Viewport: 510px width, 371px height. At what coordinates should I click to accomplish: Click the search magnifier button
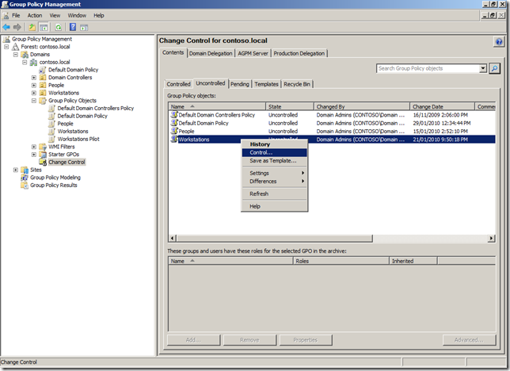pos(495,69)
